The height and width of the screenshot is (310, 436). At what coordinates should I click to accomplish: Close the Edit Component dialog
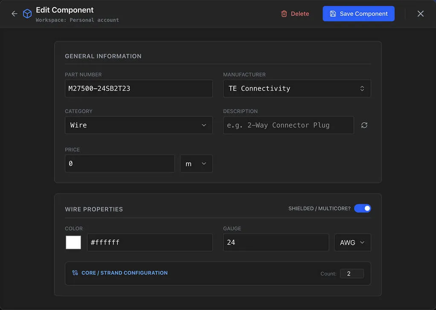point(421,13)
